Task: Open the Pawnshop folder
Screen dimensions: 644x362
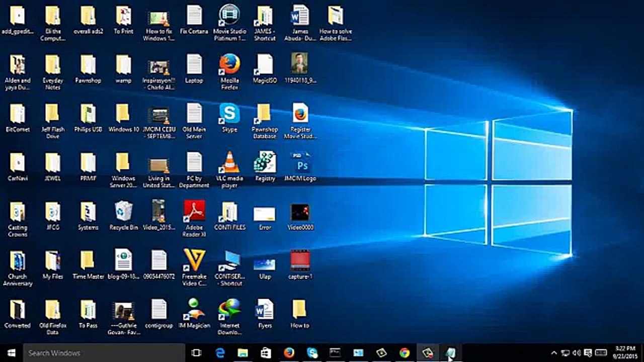Action: coord(89,70)
